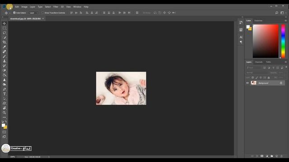Pick a shade in the red color field

(266, 41)
